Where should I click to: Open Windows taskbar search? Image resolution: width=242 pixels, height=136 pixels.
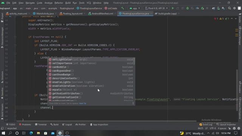point(10,133)
